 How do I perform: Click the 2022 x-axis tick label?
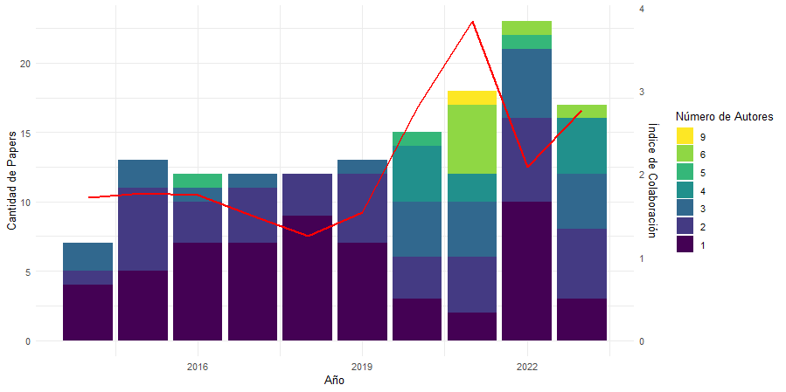526,367
